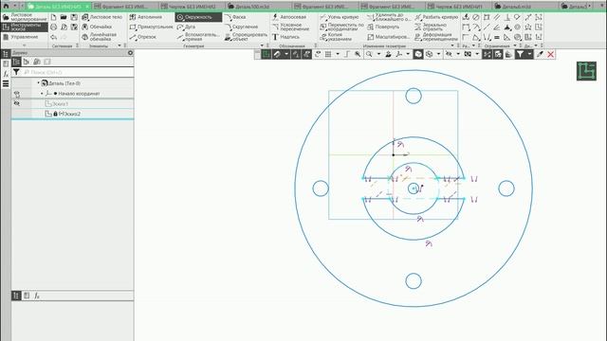Select the Повернуть (rotate) tool
The width and height of the screenshot is (607, 341).
click(383, 27)
